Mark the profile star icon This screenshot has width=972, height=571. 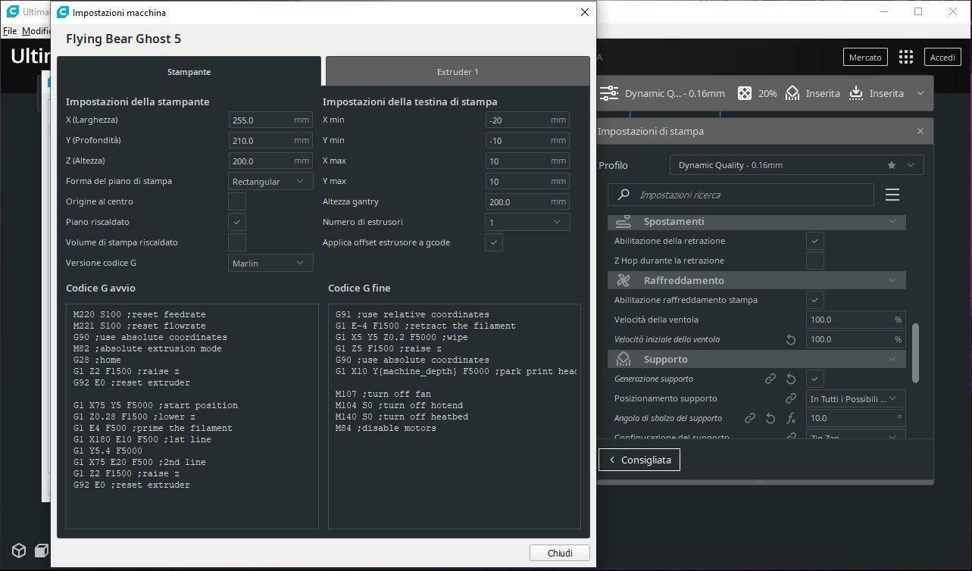pyautogui.click(x=892, y=165)
